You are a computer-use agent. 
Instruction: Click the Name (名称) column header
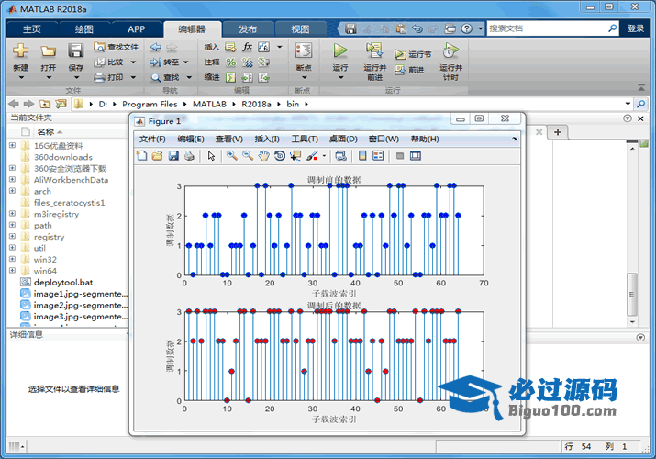45,132
